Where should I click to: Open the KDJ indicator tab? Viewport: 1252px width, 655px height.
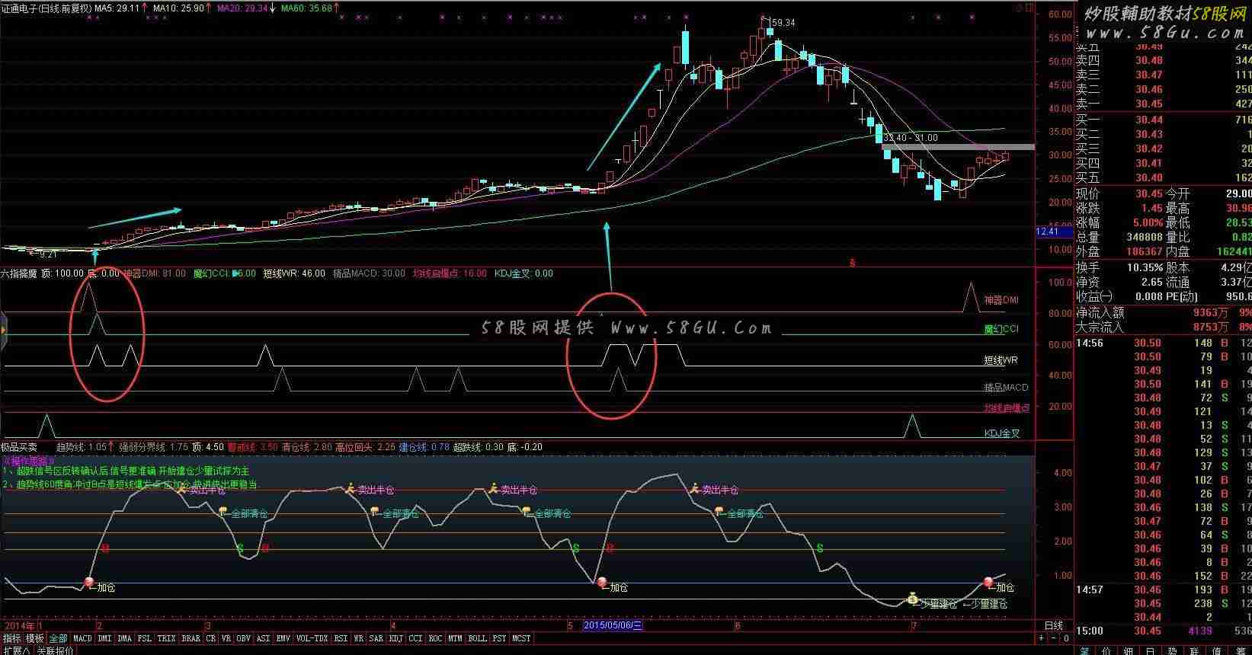click(x=396, y=638)
